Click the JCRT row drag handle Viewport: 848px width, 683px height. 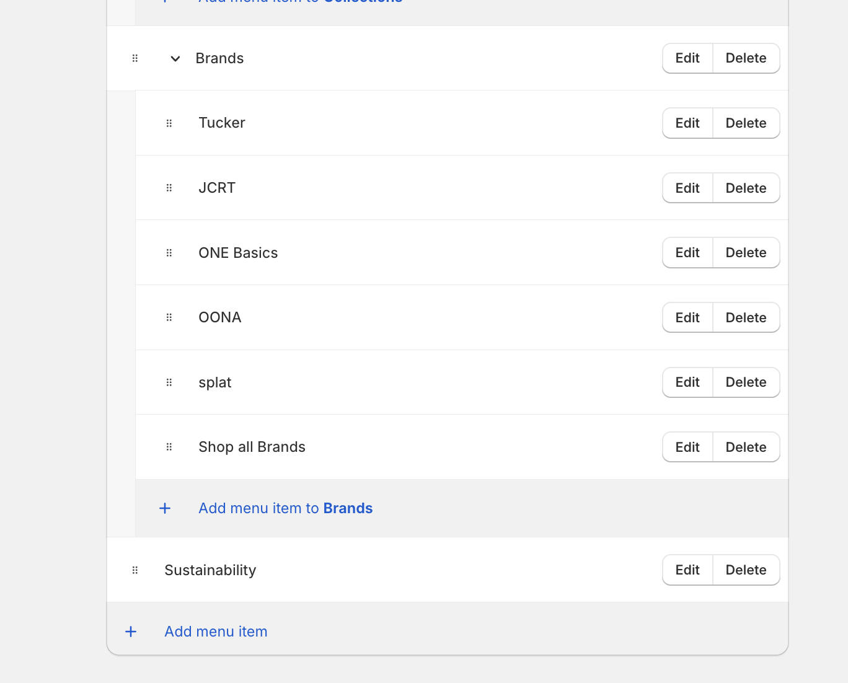[x=169, y=188]
